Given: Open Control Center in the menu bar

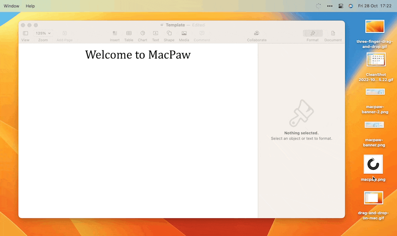Looking at the screenshot, I should tap(341, 6).
